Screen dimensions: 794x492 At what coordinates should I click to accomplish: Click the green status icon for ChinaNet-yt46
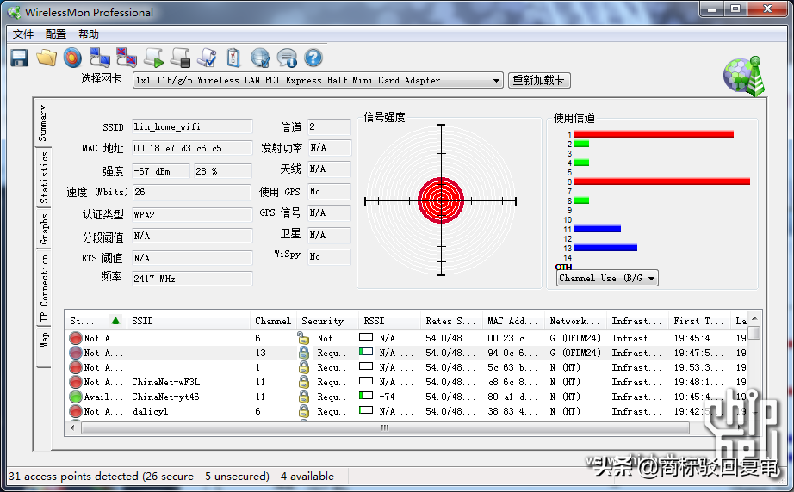[x=76, y=397]
